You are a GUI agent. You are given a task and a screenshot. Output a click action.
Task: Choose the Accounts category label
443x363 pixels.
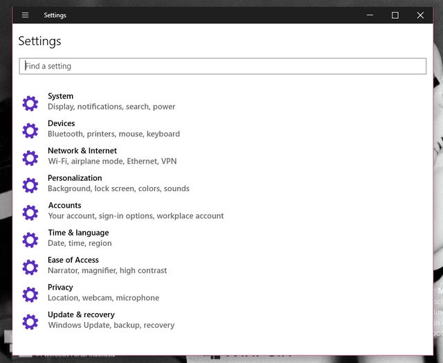coord(64,205)
